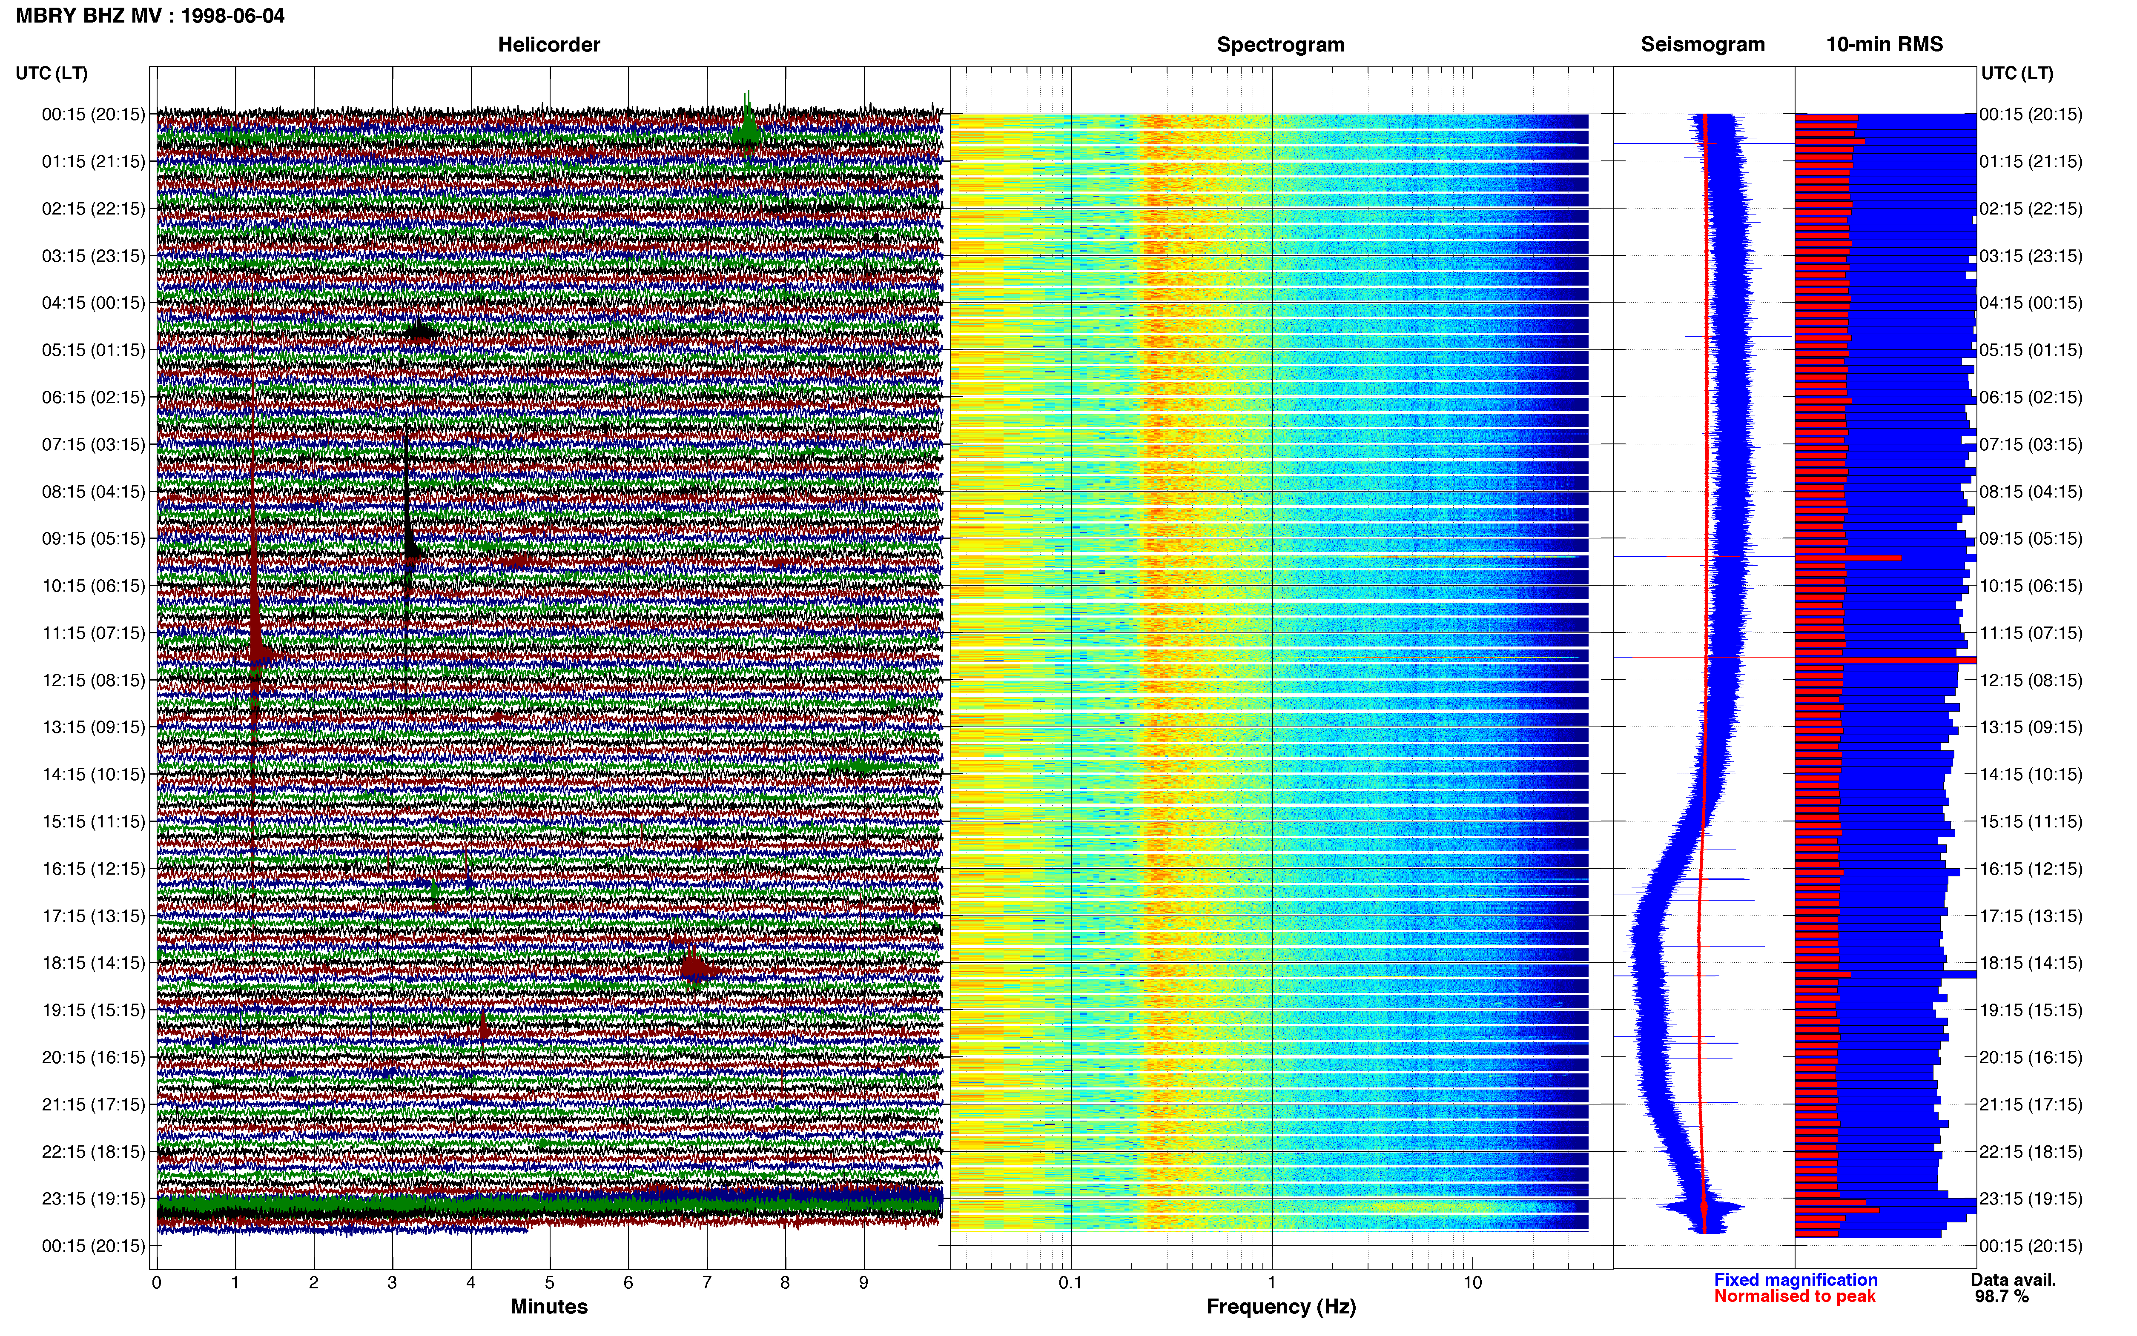Screen dimensions: 2137x1336
Task: Click left time label '08:15 (04:15)'
Action: (x=93, y=491)
